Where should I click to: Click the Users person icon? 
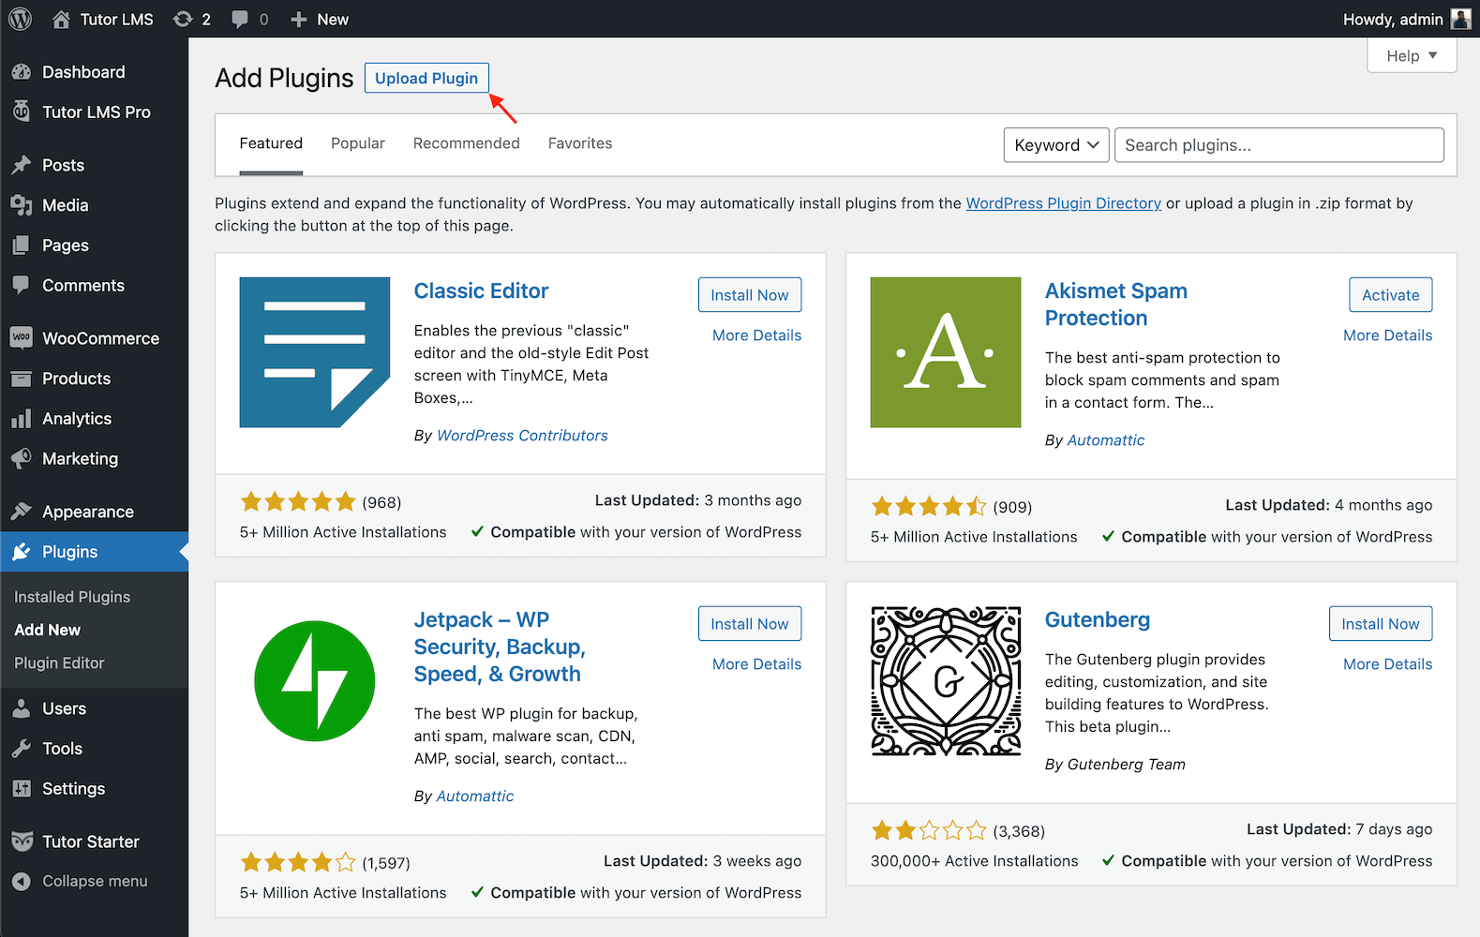click(22, 708)
